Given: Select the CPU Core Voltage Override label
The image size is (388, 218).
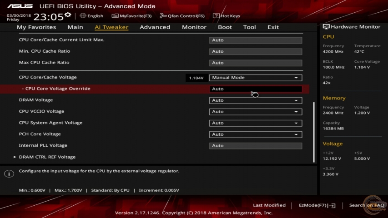Looking at the screenshot, I should (x=56, y=89).
